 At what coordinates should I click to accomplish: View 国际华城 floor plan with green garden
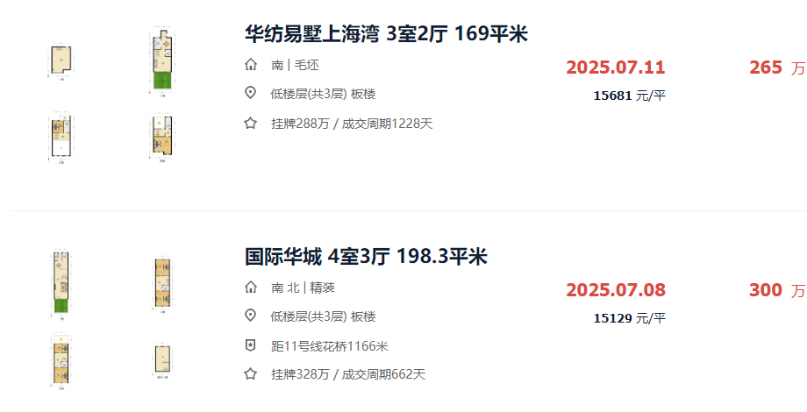(60, 283)
